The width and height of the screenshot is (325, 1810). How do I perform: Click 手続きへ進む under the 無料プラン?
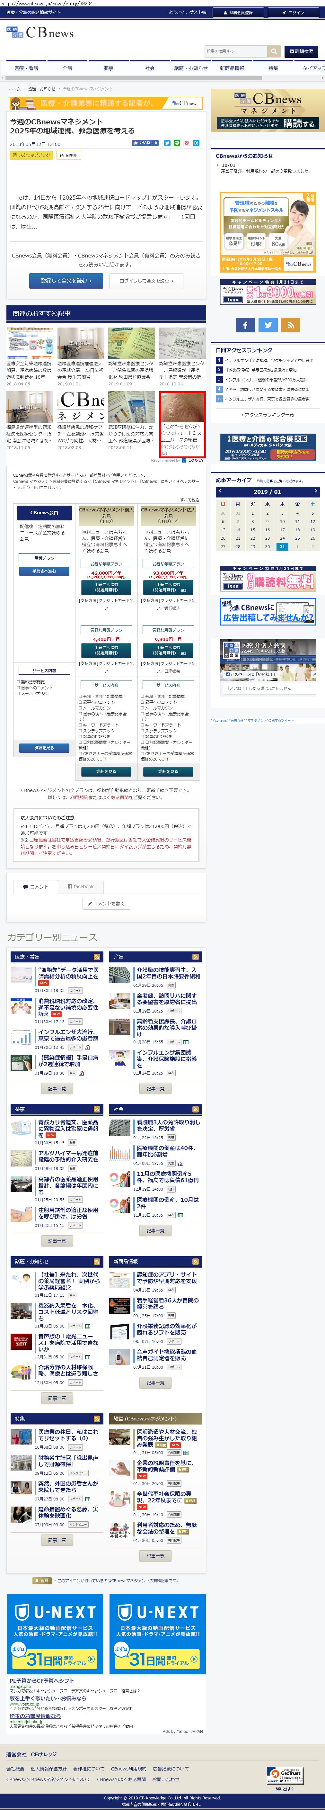coord(44,571)
